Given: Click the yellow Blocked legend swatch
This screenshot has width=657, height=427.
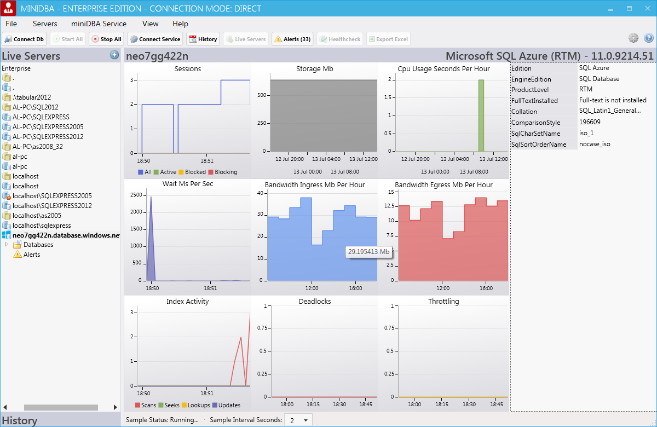Looking at the screenshot, I should 181,172.
